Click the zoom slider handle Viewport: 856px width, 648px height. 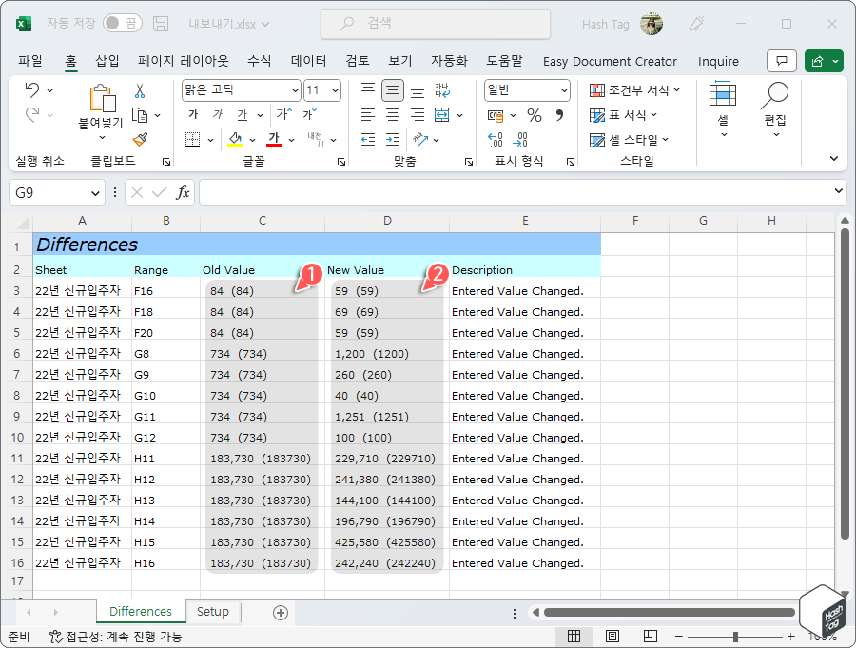point(735,637)
